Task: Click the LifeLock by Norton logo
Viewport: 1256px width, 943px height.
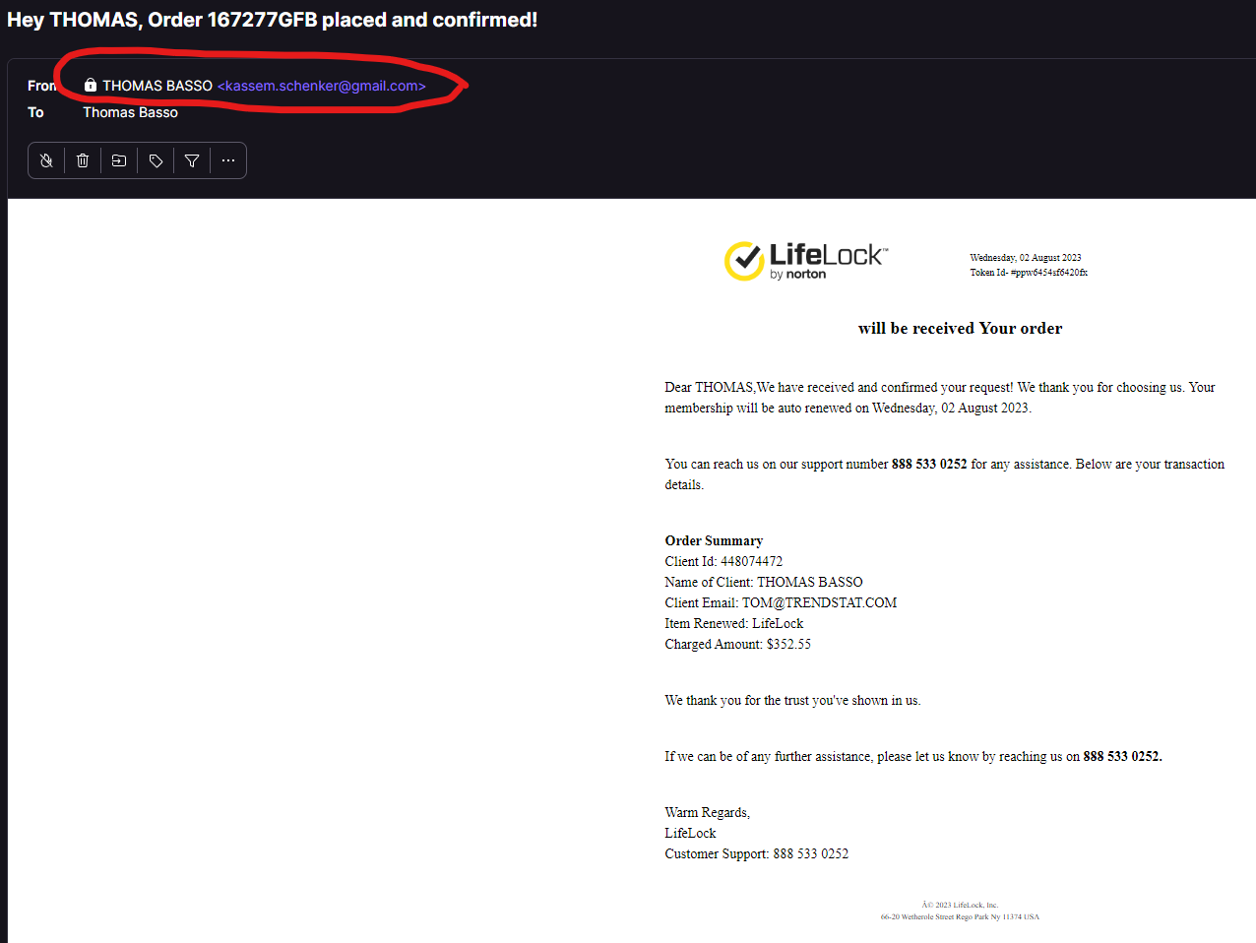Action: click(x=805, y=261)
